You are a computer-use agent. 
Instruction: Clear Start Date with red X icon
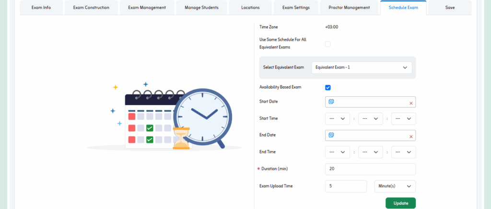pos(410,103)
